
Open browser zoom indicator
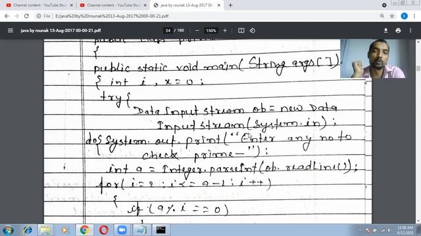pyautogui.click(x=382, y=16)
